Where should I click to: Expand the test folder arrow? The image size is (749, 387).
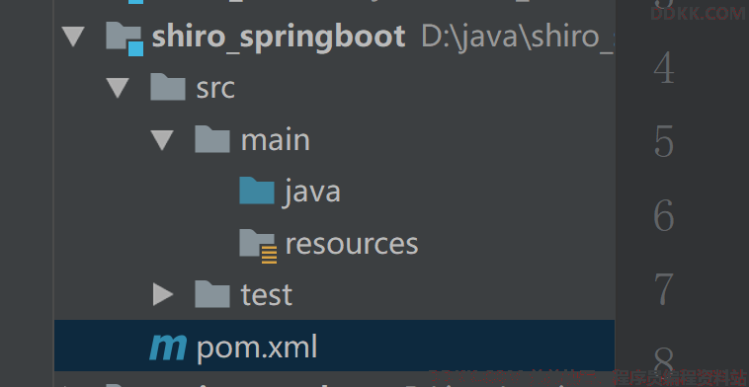[163, 294]
